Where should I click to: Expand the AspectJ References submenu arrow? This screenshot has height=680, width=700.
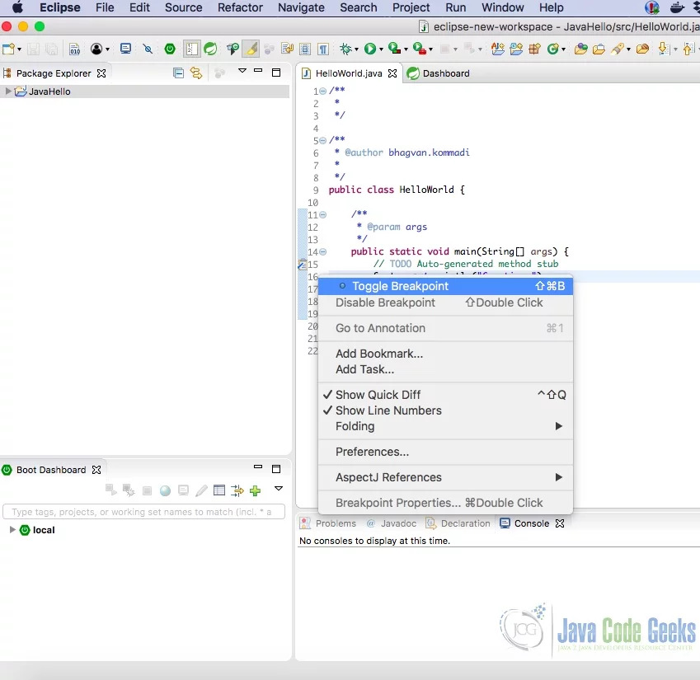(x=558, y=477)
